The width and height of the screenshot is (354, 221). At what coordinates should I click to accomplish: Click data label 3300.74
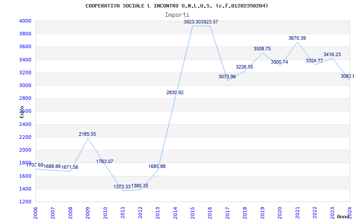[280, 62]
